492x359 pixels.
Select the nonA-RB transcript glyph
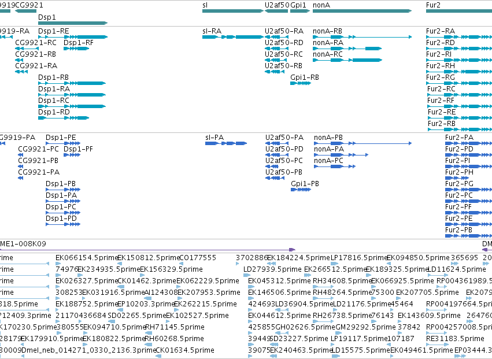point(362,37)
